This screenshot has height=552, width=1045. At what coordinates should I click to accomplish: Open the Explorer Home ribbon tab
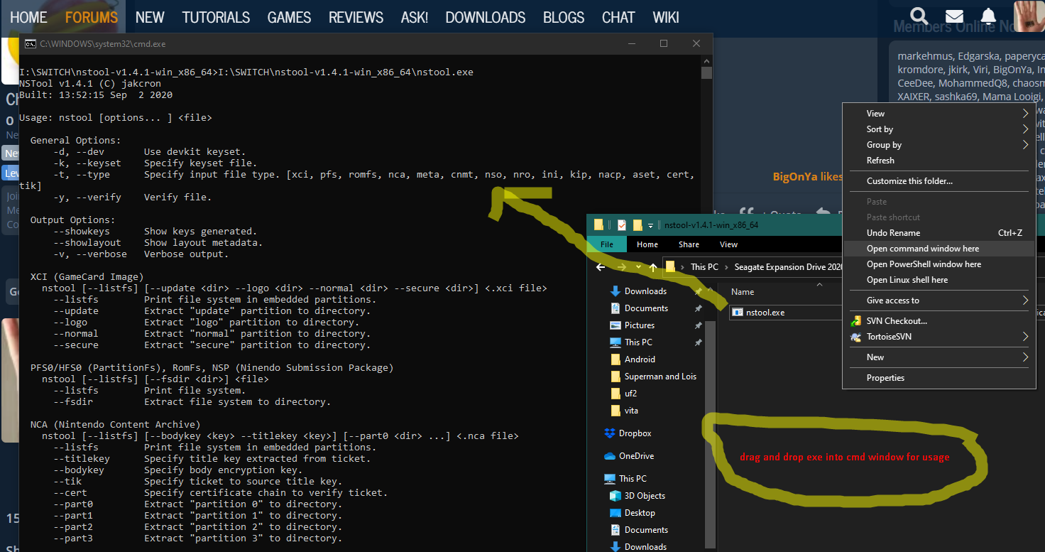(x=647, y=244)
